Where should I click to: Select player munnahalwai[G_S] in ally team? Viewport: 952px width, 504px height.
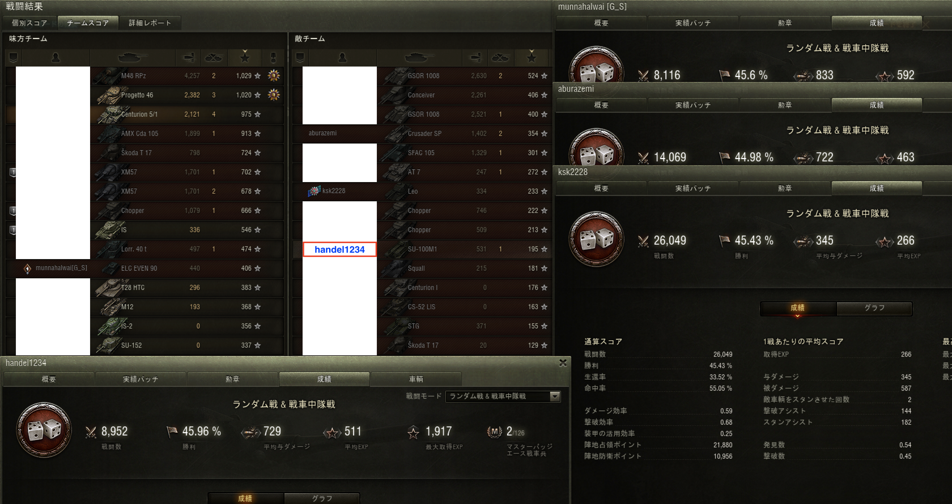pos(61,268)
